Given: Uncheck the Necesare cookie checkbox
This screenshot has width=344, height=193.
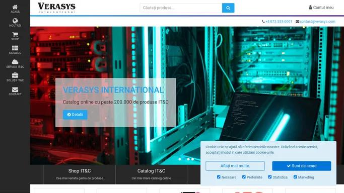Looking at the screenshot, I should [x=219, y=177].
